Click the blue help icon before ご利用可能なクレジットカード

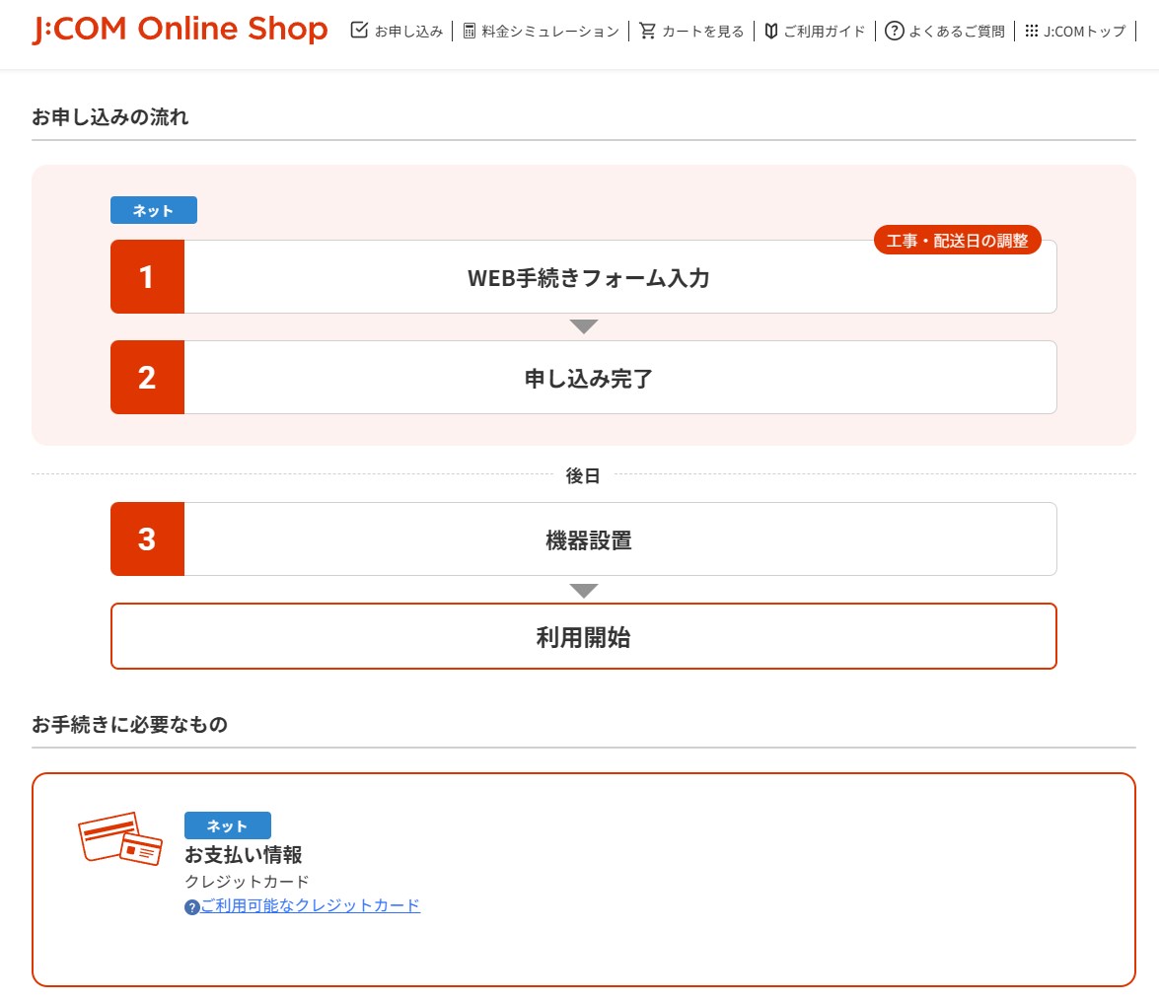[x=192, y=906]
